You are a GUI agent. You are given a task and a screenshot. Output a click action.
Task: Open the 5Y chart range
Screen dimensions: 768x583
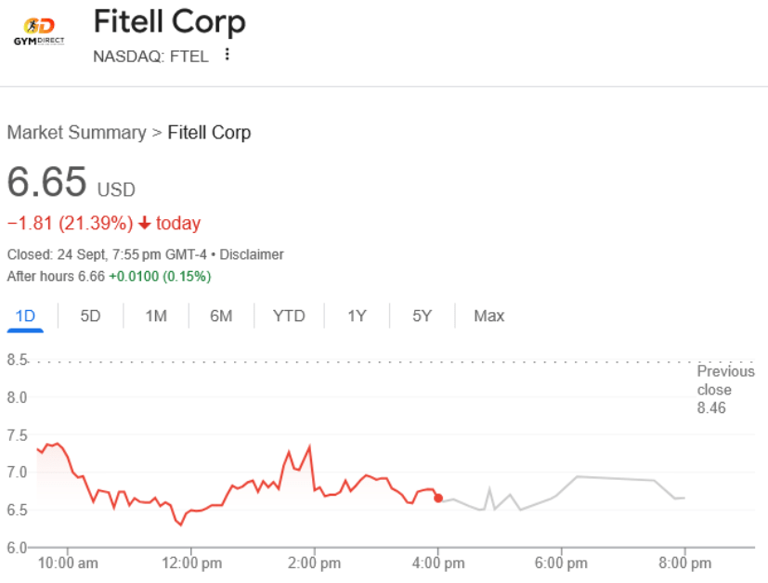tap(421, 316)
